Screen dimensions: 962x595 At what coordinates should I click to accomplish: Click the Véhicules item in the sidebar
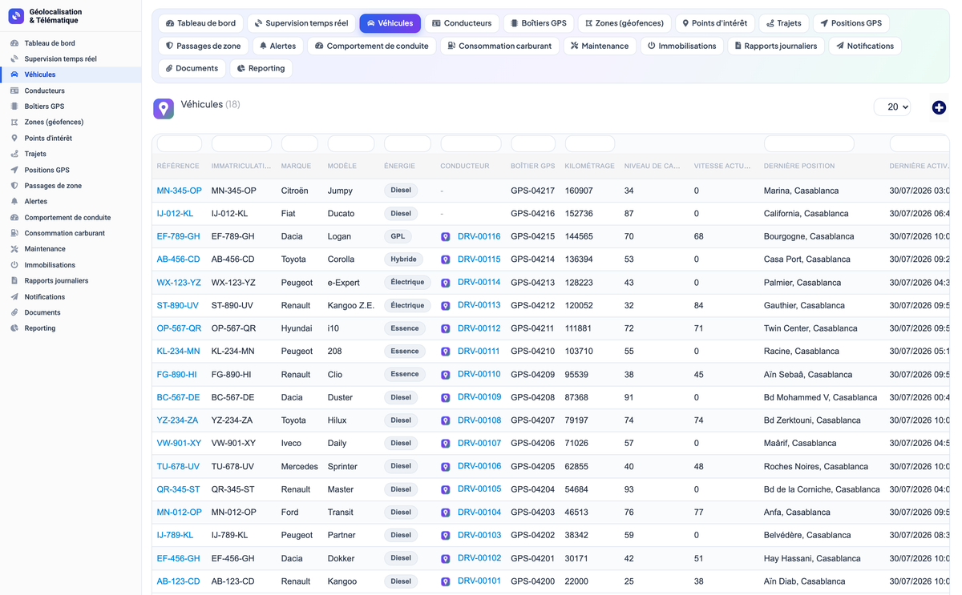(71, 74)
